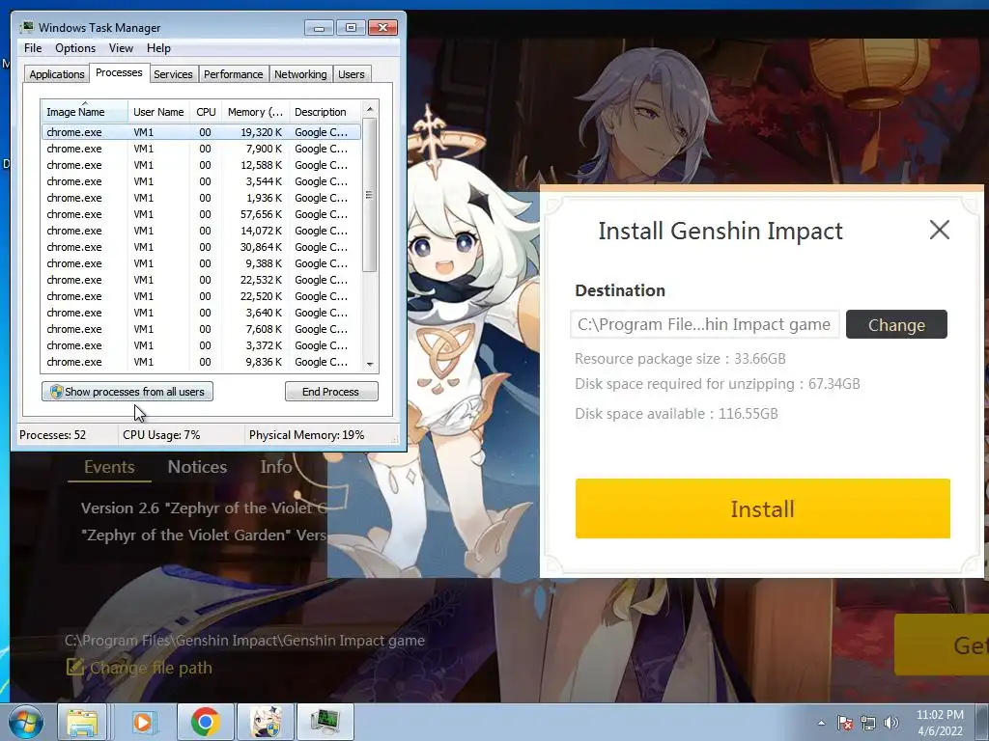The height and width of the screenshot is (741, 989).
Task: Click the Change destination button
Action: 896,324
